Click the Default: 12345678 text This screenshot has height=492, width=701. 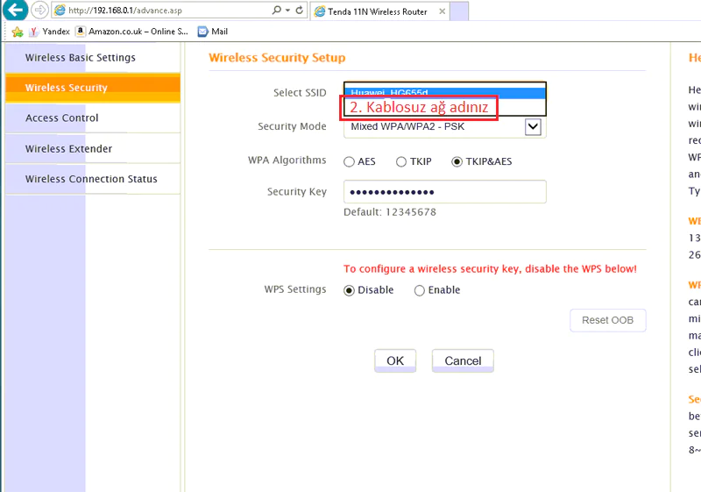click(x=390, y=212)
